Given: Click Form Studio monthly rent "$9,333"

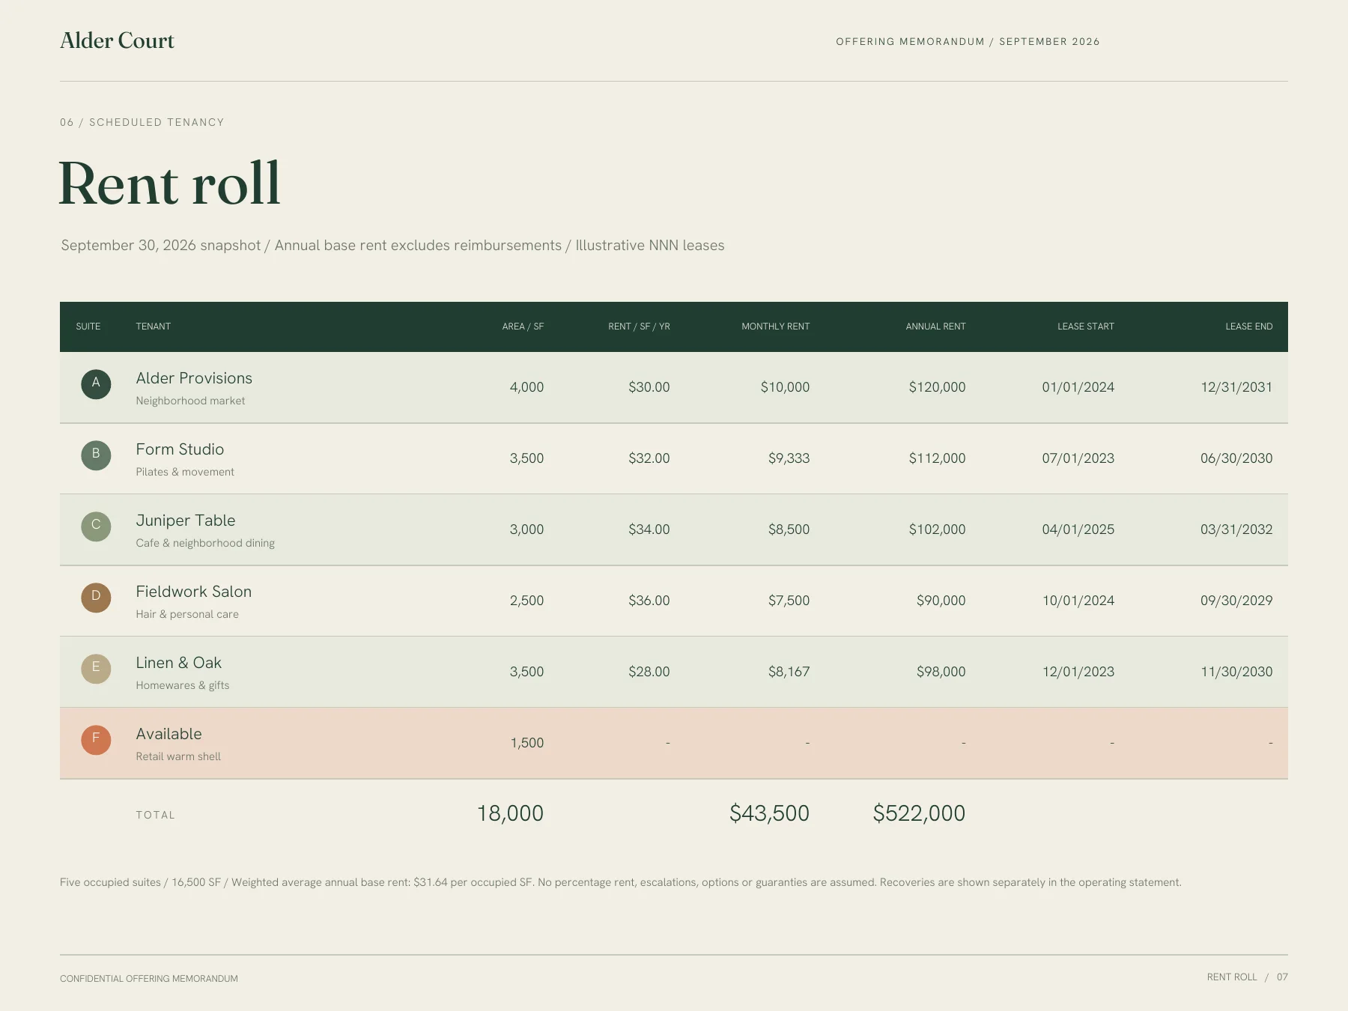Looking at the screenshot, I should click(789, 458).
